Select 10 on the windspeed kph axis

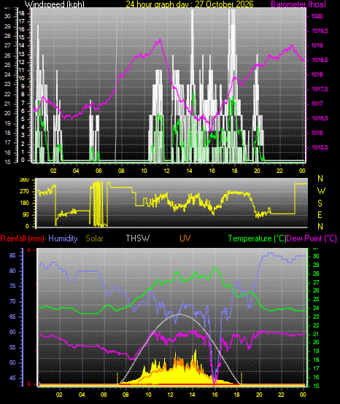22,78
